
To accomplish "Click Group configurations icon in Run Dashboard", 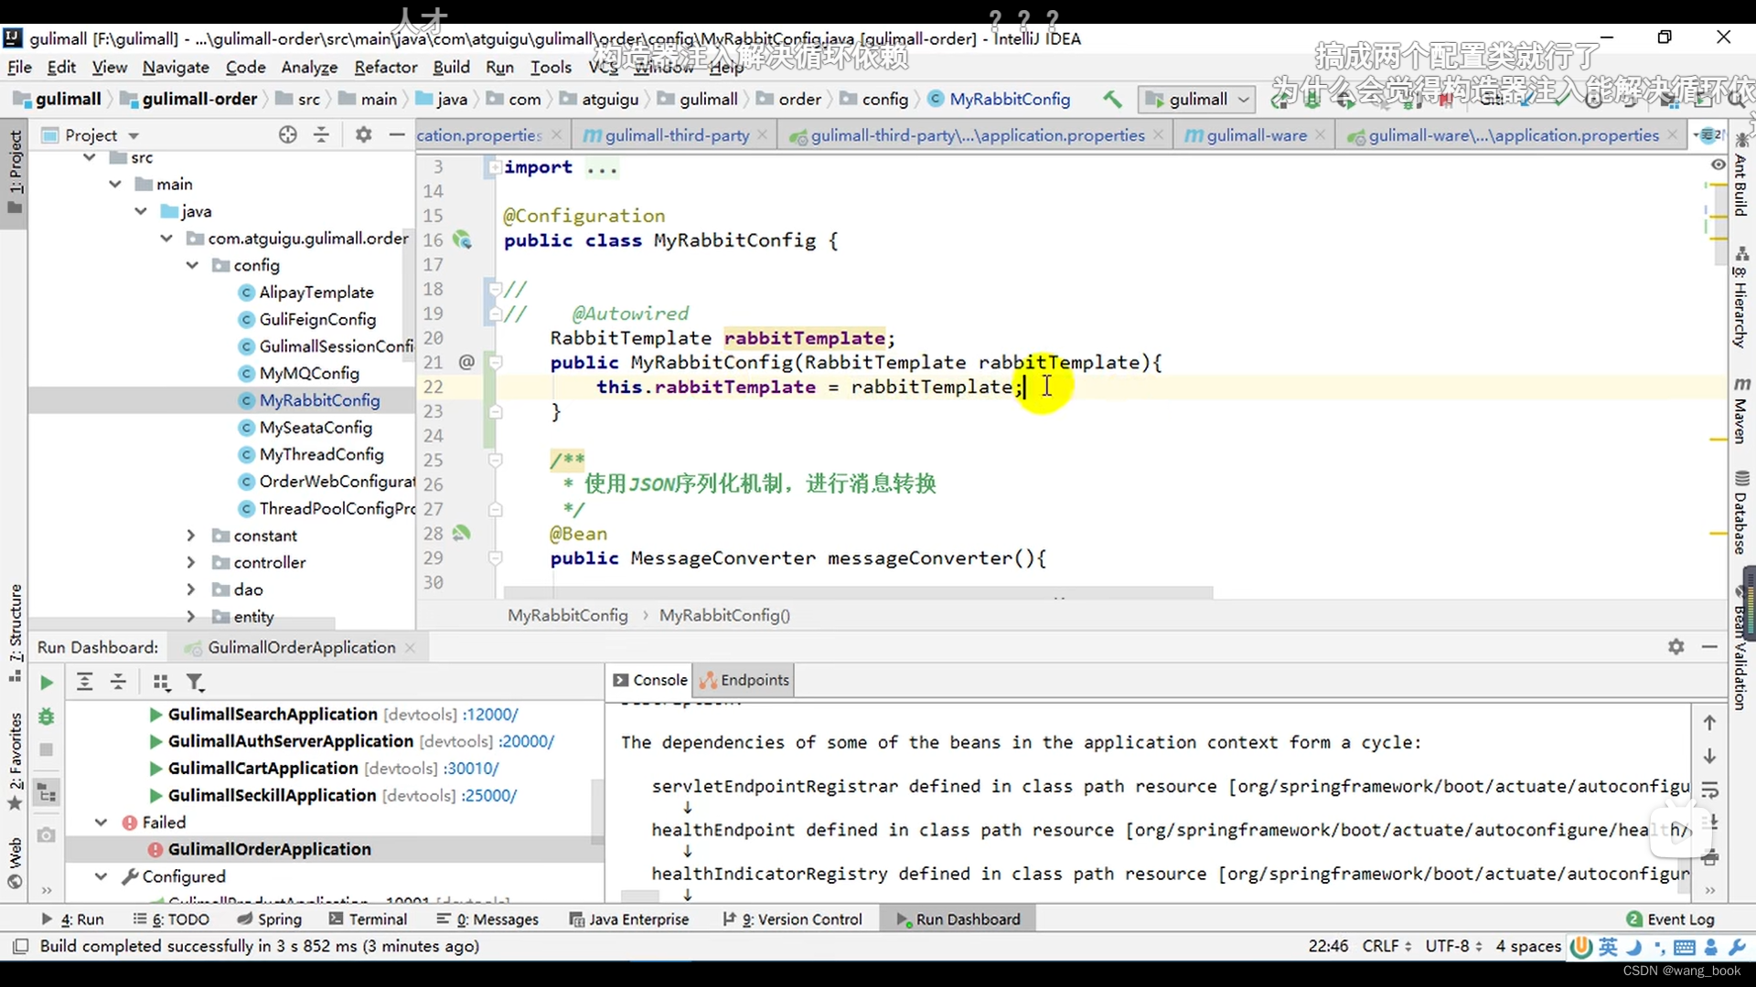I will pos(162,682).
